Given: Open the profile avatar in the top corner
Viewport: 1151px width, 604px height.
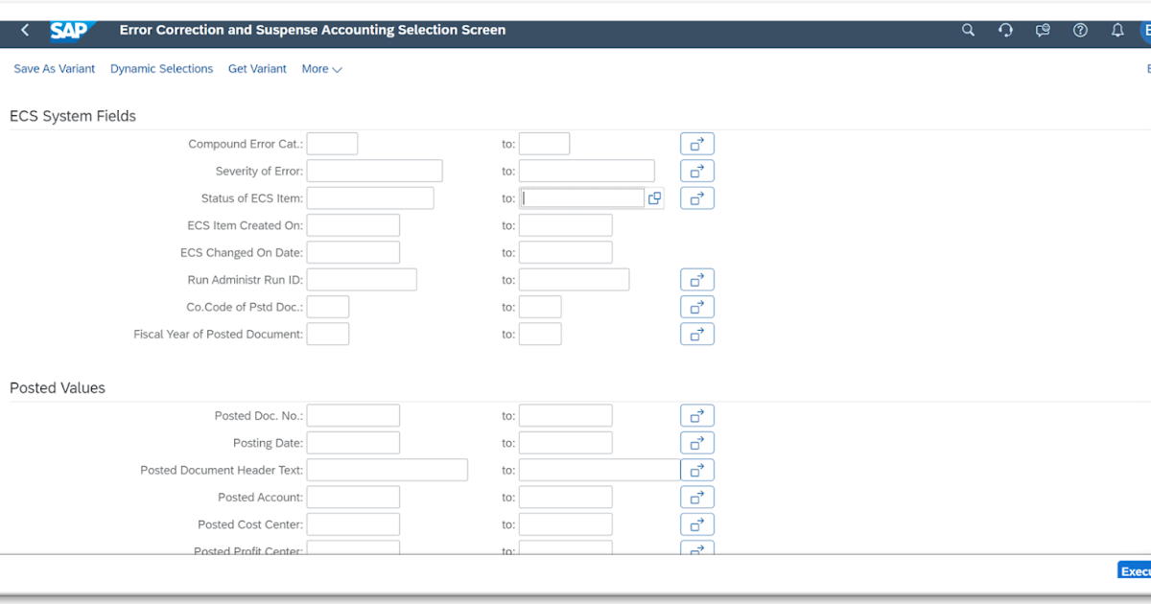Looking at the screenshot, I should [1147, 30].
